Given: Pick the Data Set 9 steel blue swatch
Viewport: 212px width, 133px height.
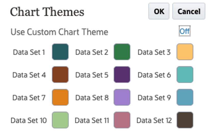Looking at the screenshot, I should pyautogui.click(x=185, y=97).
